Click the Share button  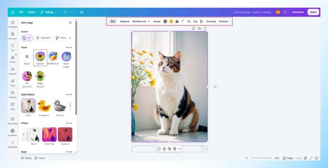[x=313, y=12]
